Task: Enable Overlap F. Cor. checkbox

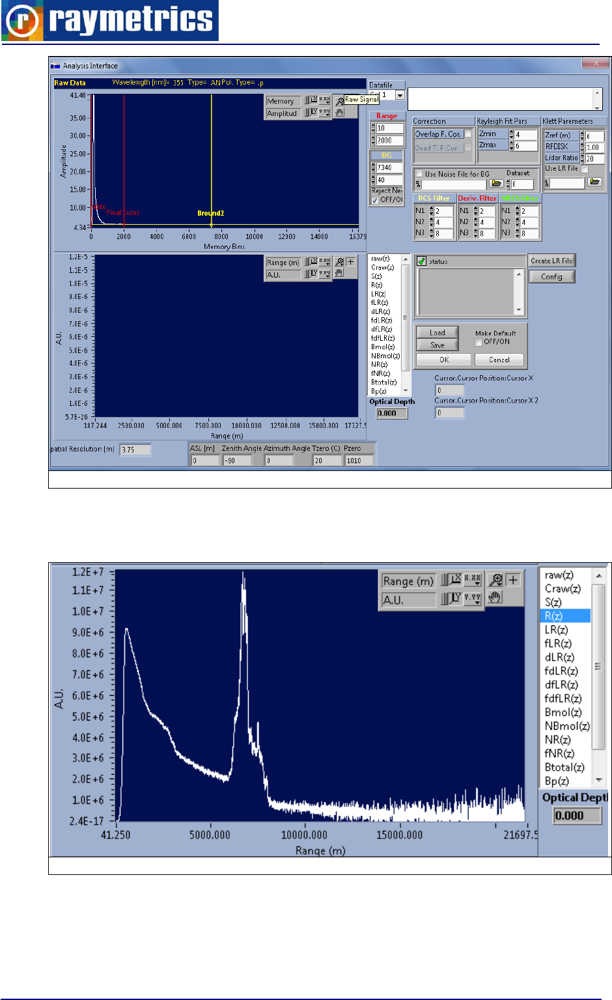Action: click(x=468, y=134)
